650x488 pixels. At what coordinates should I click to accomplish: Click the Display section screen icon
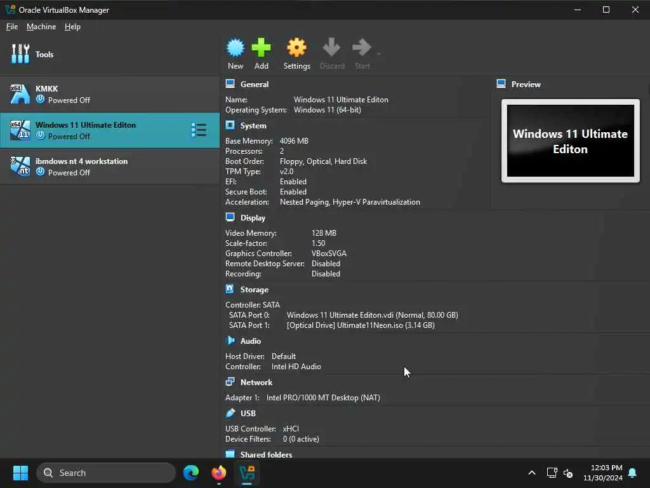tap(230, 217)
